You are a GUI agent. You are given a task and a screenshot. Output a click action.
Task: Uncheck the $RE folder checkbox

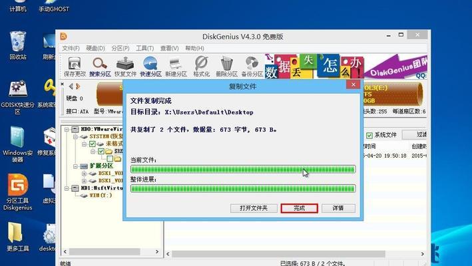[101, 151]
